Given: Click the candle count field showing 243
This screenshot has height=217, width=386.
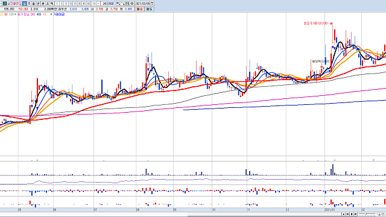Looking at the screenshot, I should [x=104, y=4].
